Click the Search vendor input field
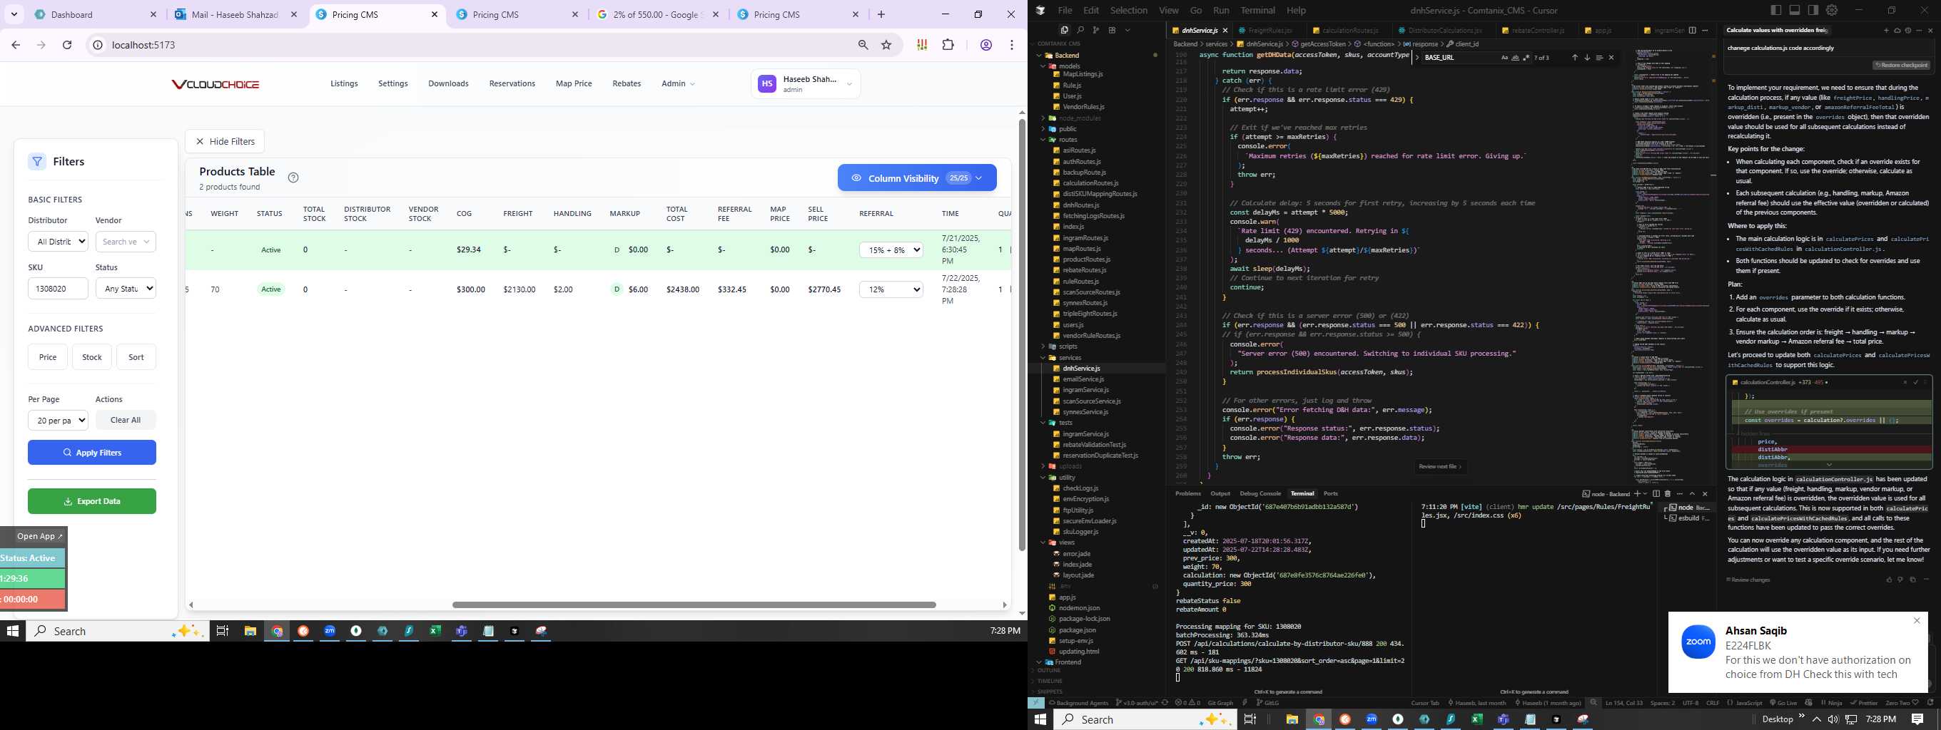Viewport: 1941px width, 730px height. point(126,242)
